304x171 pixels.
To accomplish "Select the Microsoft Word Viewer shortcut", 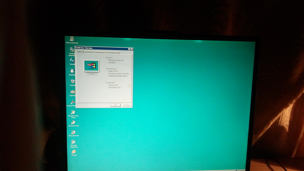I will [73, 114].
